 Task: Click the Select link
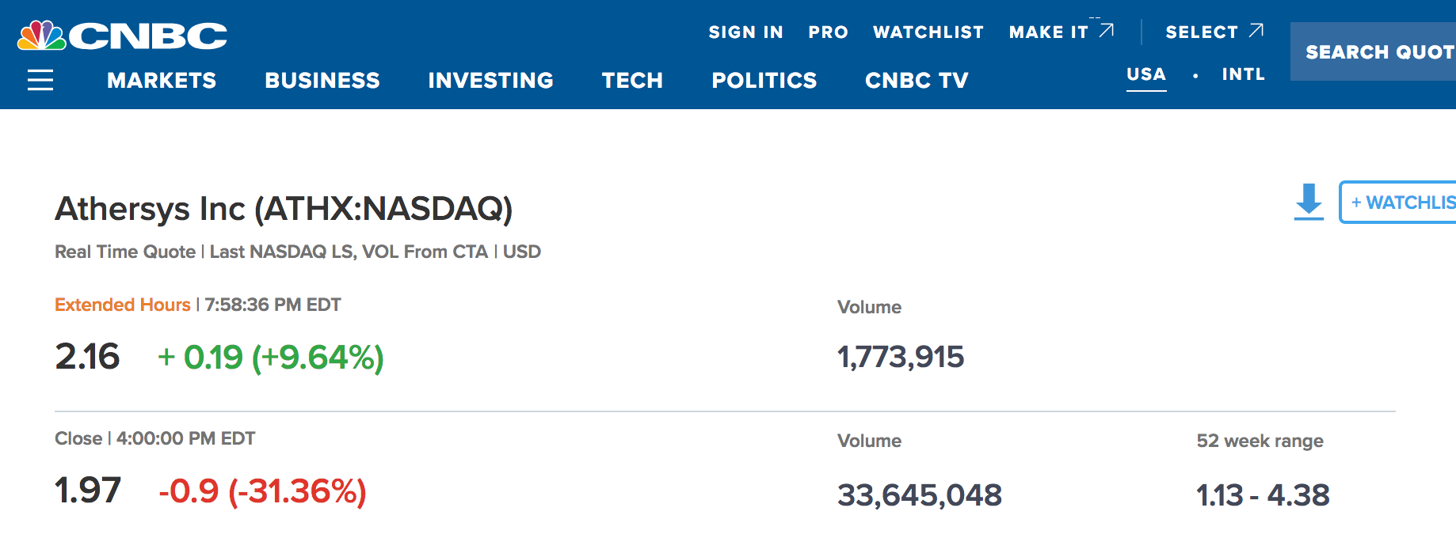[1201, 32]
